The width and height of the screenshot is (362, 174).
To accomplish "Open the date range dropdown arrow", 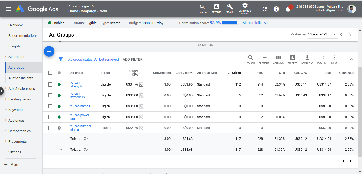I will coord(334,35).
